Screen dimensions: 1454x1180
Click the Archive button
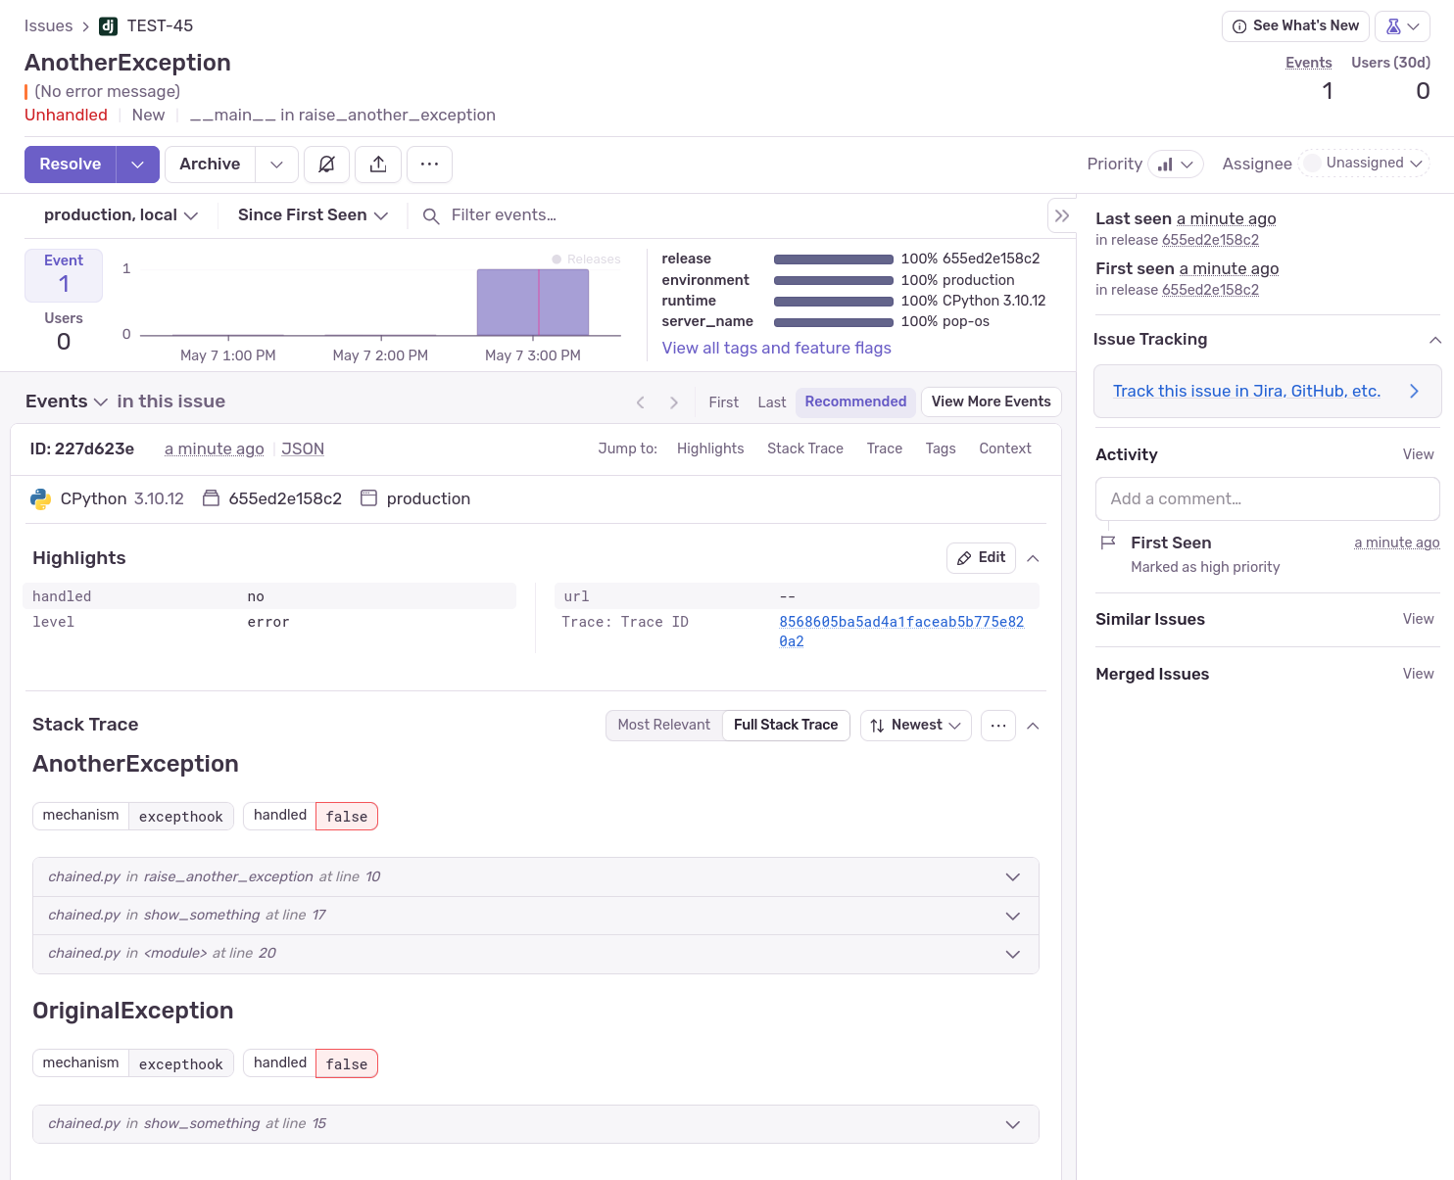point(210,165)
